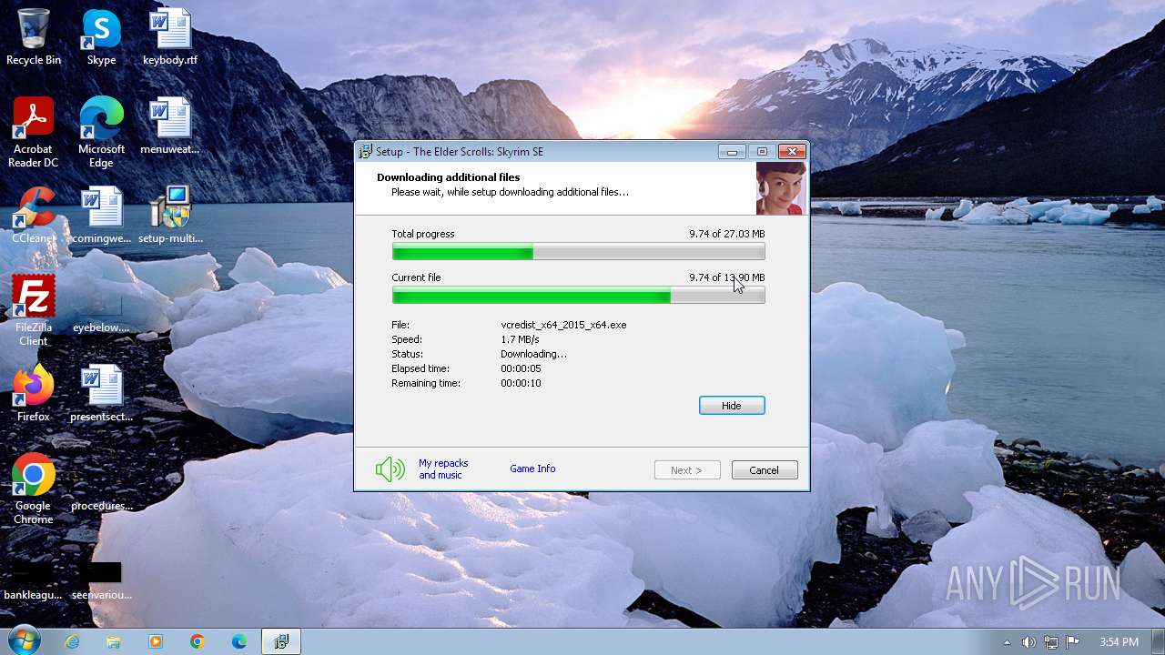This screenshot has height=655, width=1165.
Task: Open File Explorer from the taskbar
Action: (x=114, y=641)
